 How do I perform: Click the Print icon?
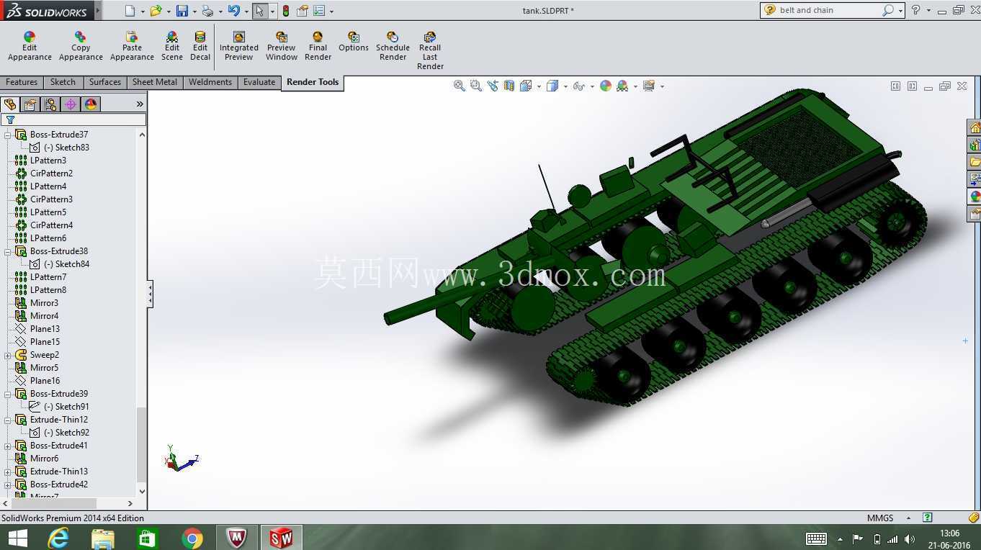point(207,11)
